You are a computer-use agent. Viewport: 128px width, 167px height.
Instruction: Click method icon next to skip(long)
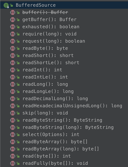[x=13, y=113]
